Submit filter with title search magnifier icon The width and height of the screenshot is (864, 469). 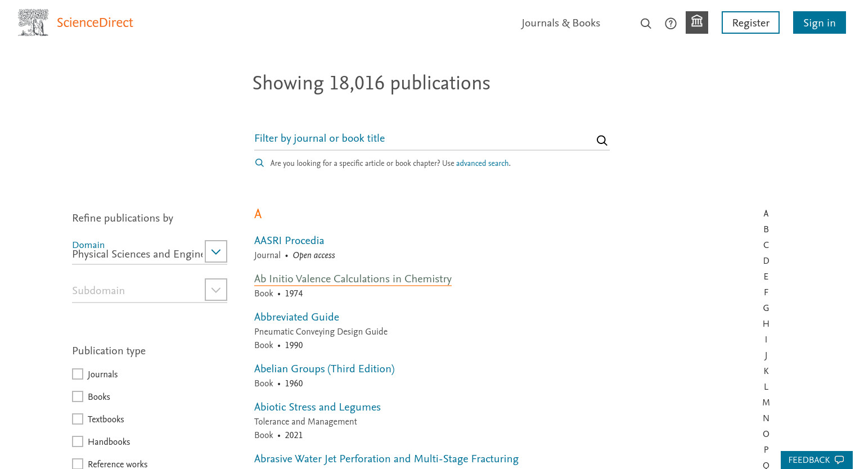click(x=602, y=140)
